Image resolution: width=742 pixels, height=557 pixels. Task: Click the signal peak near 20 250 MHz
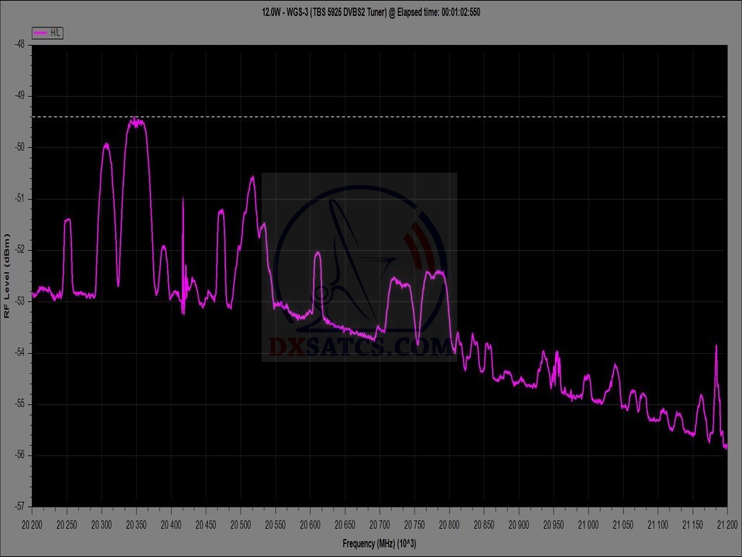point(67,220)
